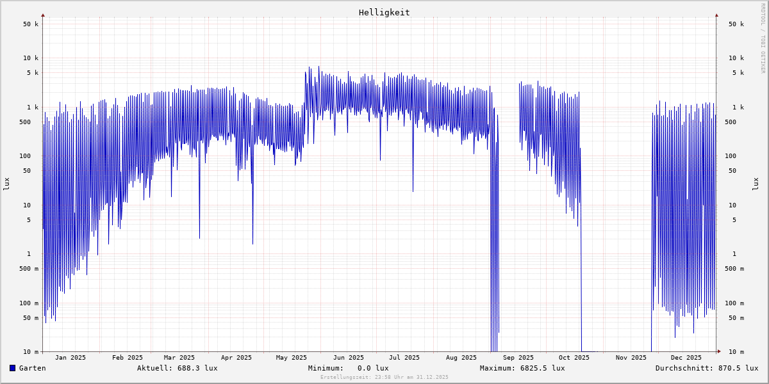Select the Minimum 0.0 lux value
769x384 pixels.
348,368
